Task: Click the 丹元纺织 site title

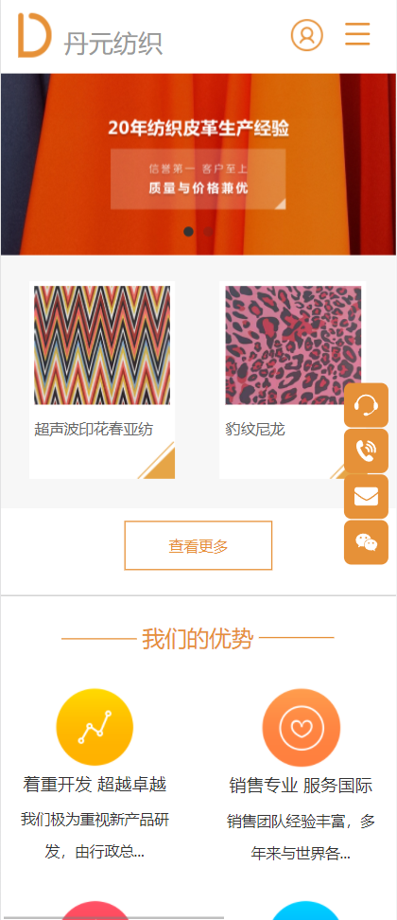Action: [113, 44]
